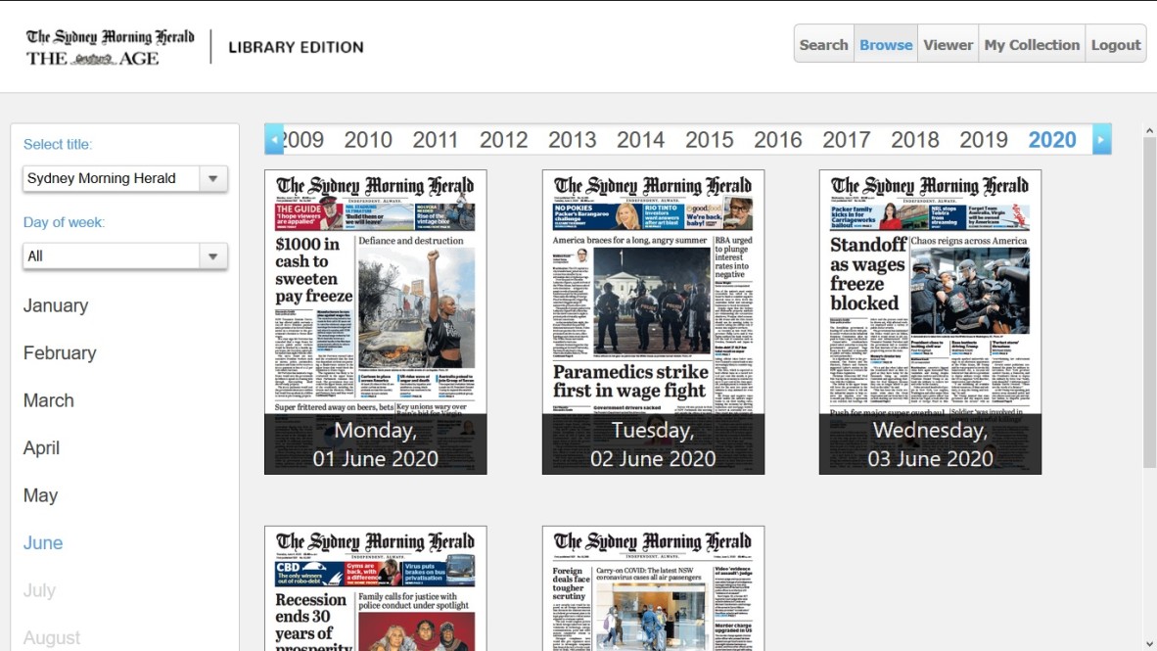
Task: Click the Sydney Morning Herald / The Age logo
Action: 110,47
